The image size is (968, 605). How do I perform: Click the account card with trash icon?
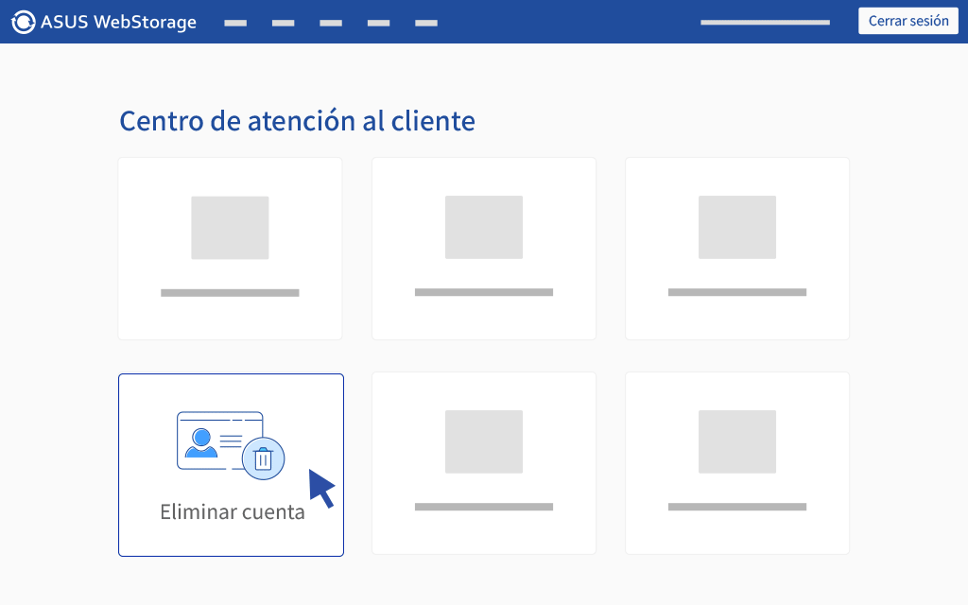pos(231,446)
